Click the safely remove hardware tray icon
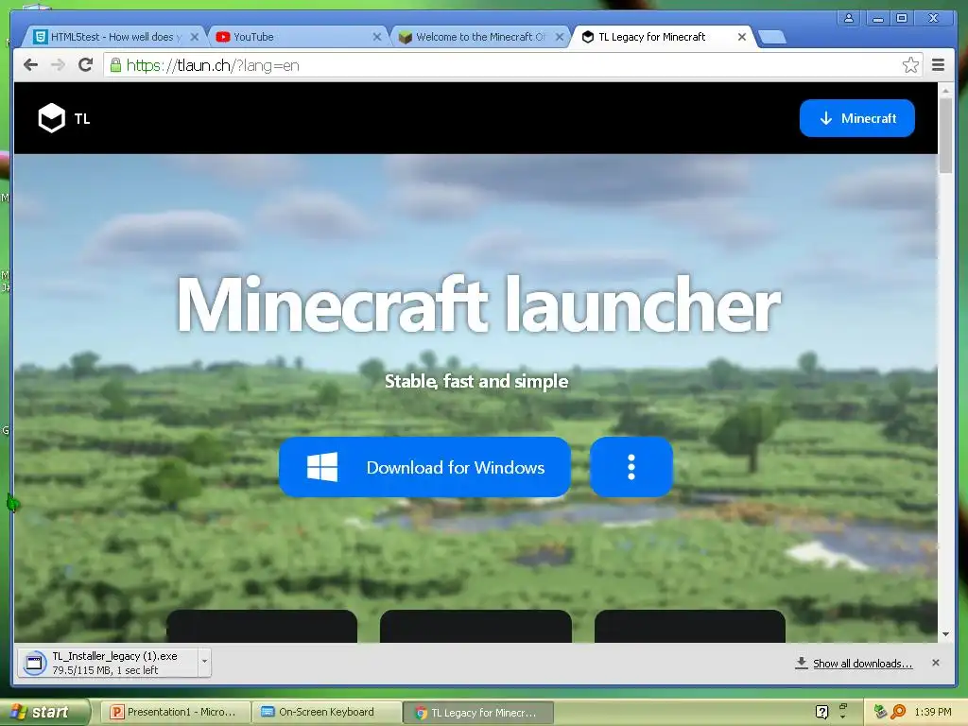Image resolution: width=968 pixels, height=726 pixels. 880,712
